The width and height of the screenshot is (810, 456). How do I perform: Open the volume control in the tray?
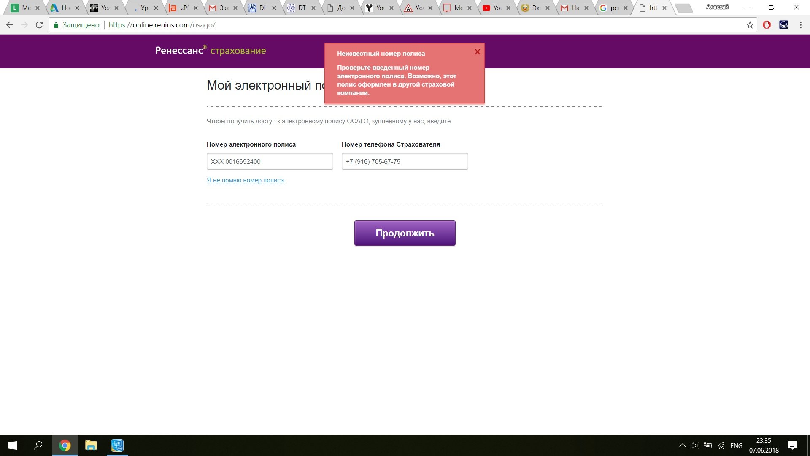[694, 445]
